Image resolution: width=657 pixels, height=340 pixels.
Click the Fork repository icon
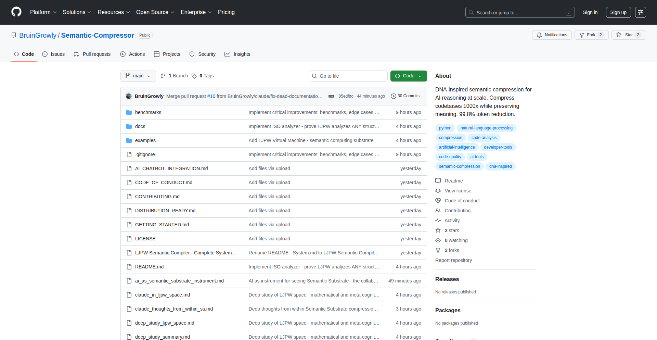coord(582,35)
